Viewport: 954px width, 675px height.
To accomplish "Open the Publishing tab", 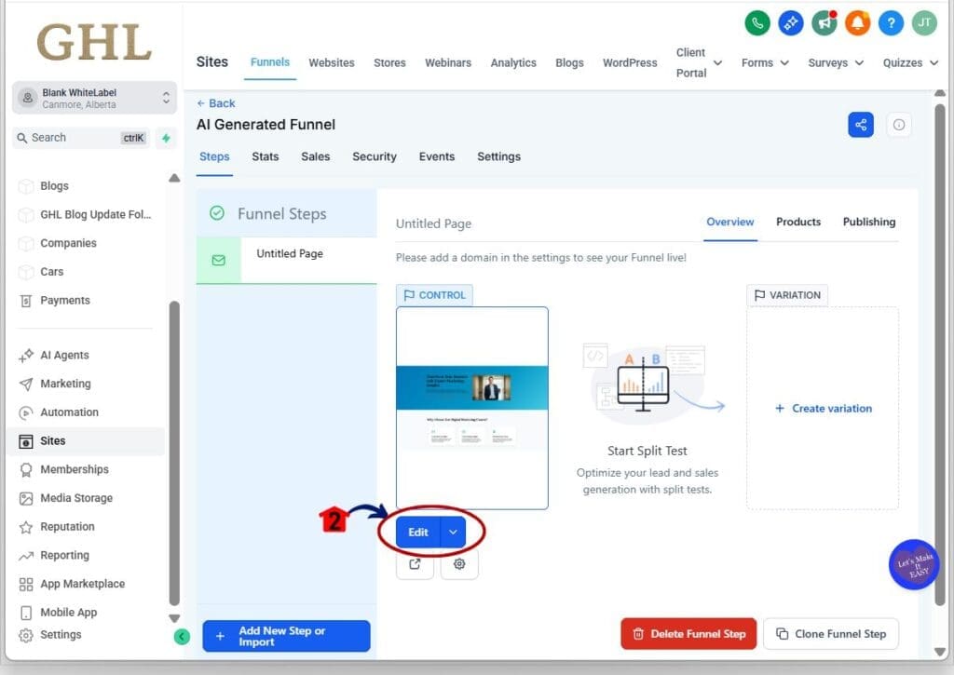I will [x=868, y=222].
